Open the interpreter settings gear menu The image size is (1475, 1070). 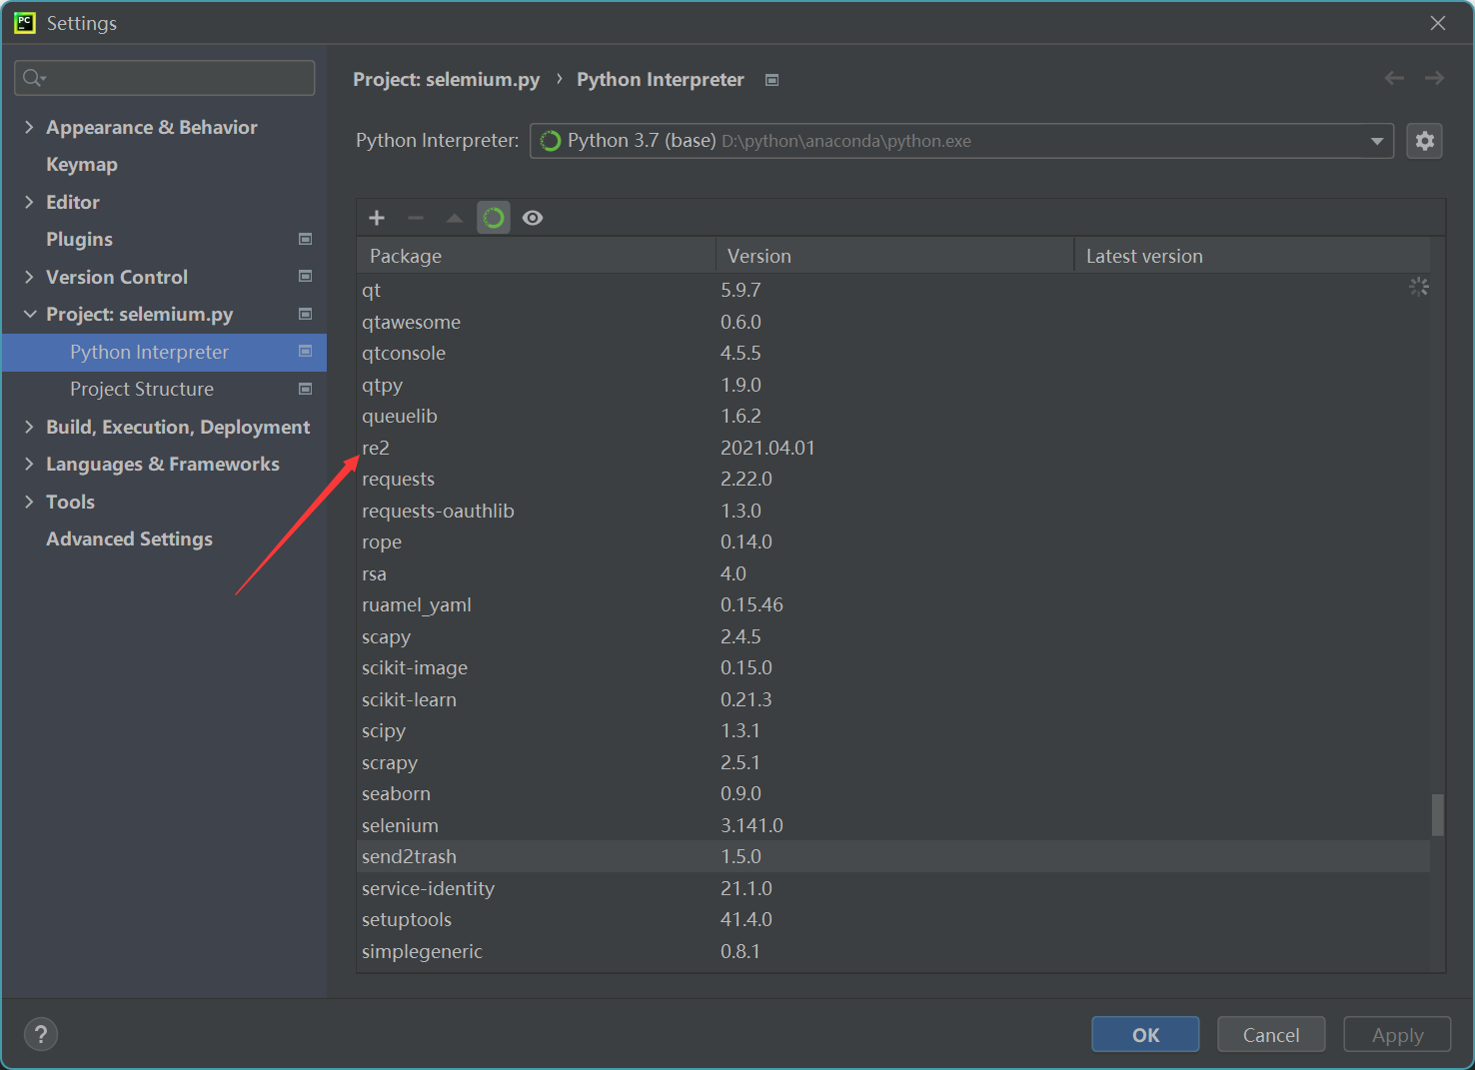[1425, 141]
